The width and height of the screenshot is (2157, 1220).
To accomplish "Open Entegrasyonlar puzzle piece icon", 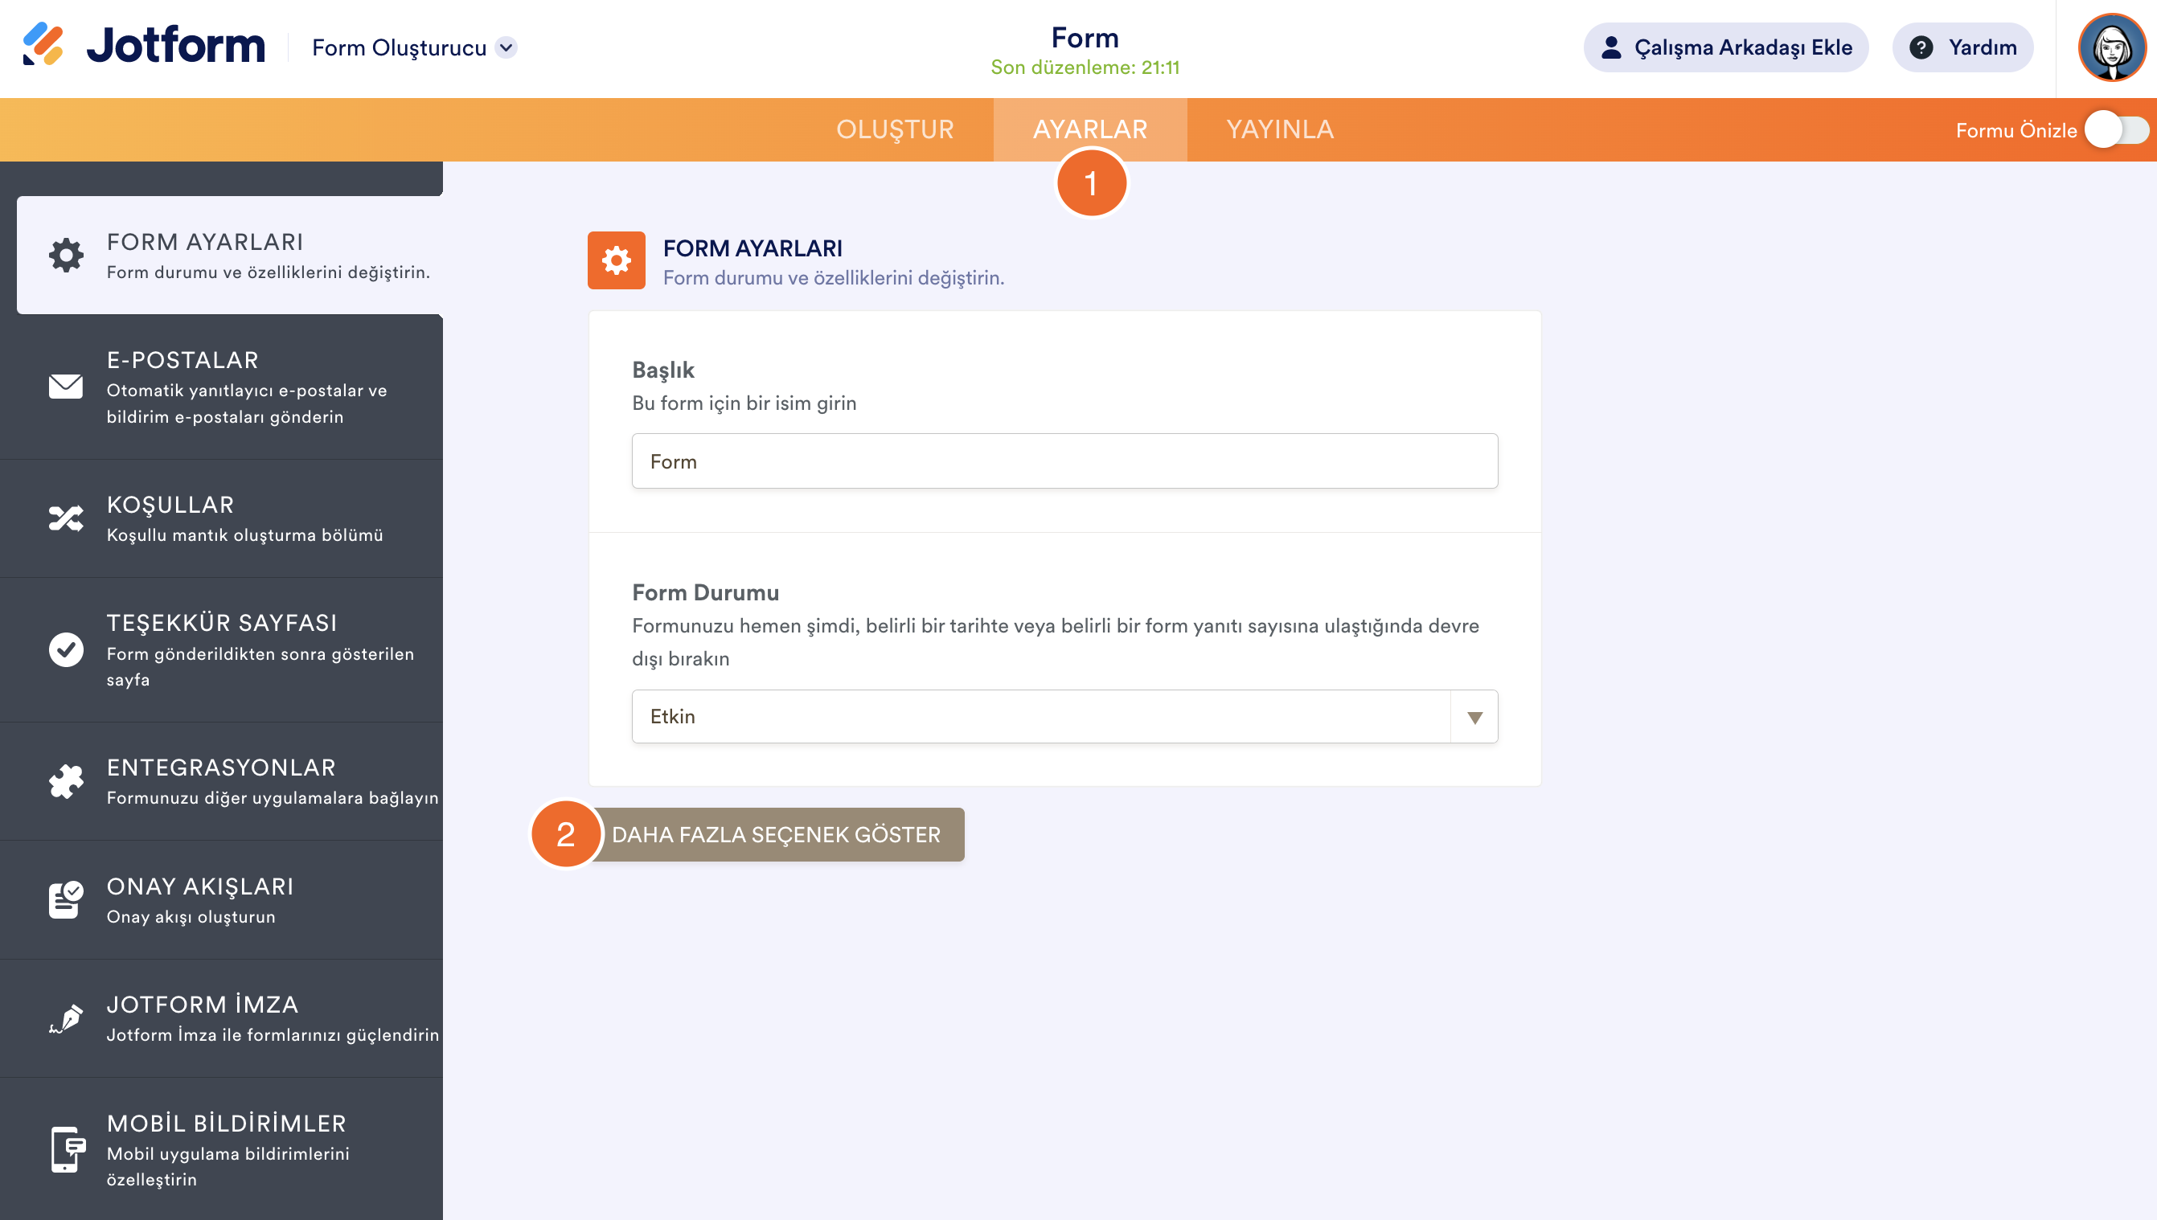I will (x=66, y=781).
